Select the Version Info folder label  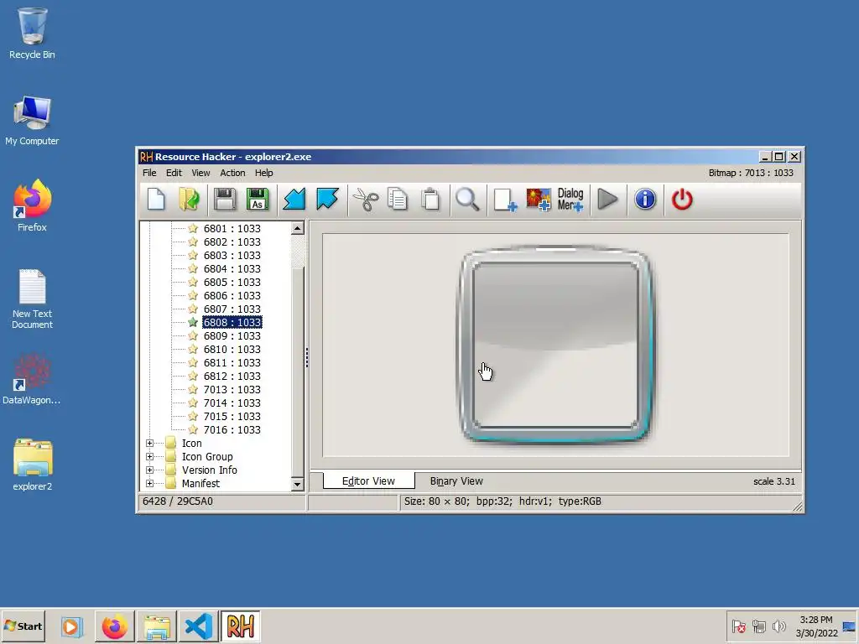coord(209,470)
